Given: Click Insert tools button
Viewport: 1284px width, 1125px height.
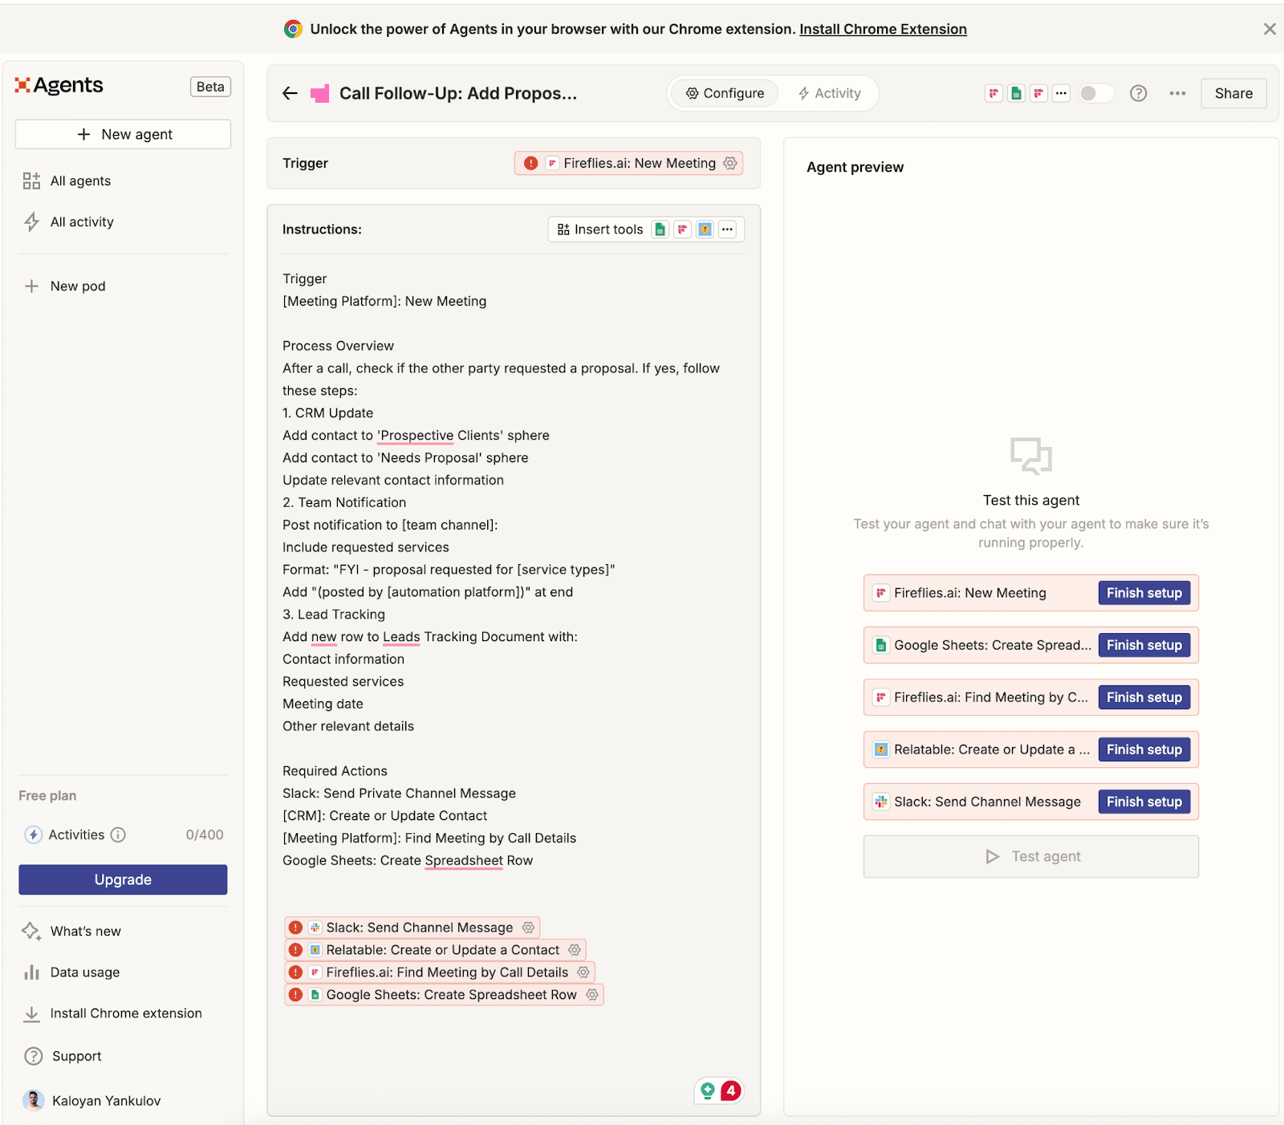Looking at the screenshot, I should [x=600, y=229].
